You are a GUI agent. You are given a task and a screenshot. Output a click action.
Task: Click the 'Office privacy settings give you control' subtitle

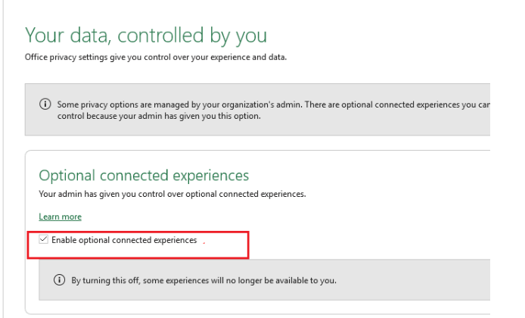156,57
